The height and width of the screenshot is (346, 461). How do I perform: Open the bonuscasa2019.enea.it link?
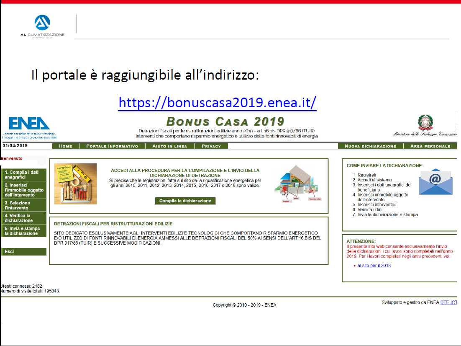click(x=217, y=103)
